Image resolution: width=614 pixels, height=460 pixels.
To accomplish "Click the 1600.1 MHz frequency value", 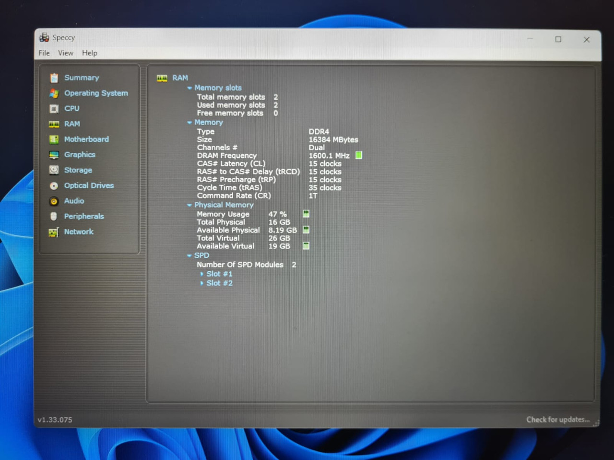I will click(329, 156).
